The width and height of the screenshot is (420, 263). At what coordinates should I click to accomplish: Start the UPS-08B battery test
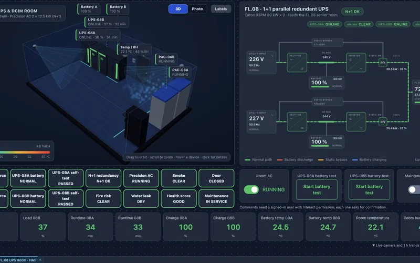tap(369, 190)
